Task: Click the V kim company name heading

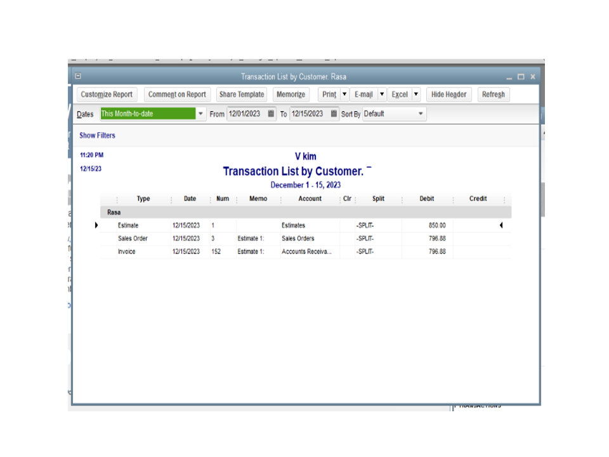Action: (306, 156)
